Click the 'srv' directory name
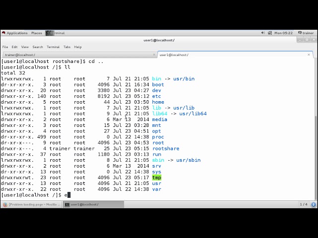The image size is (318, 238). tap(157, 166)
